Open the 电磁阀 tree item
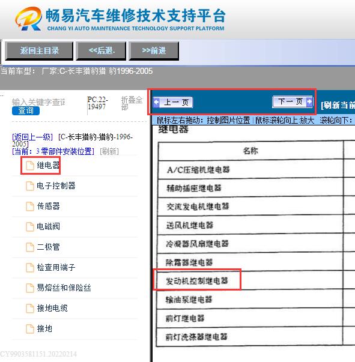Image resolution: width=355 pixels, height=362 pixels. pyautogui.click(x=48, y=227)
